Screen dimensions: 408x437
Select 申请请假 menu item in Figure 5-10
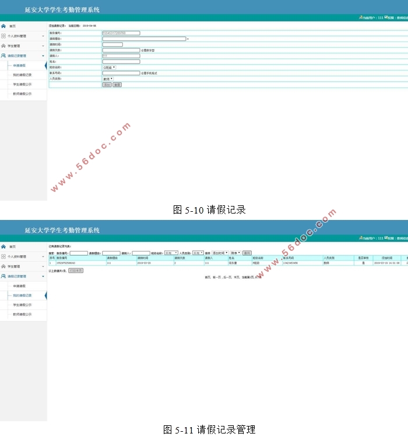coord(19,65)
